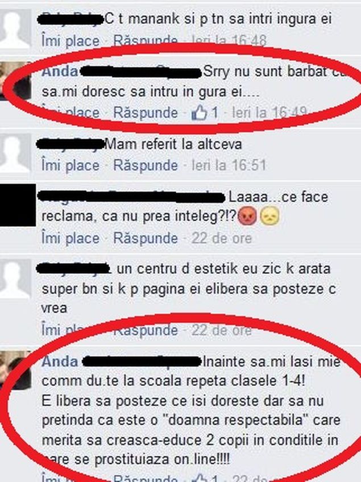The height and width of the screenshot is (482, 361).
Task: Open the '22 de ore' timestamp under the reclama comment
Action: click(x=222, y=238)
